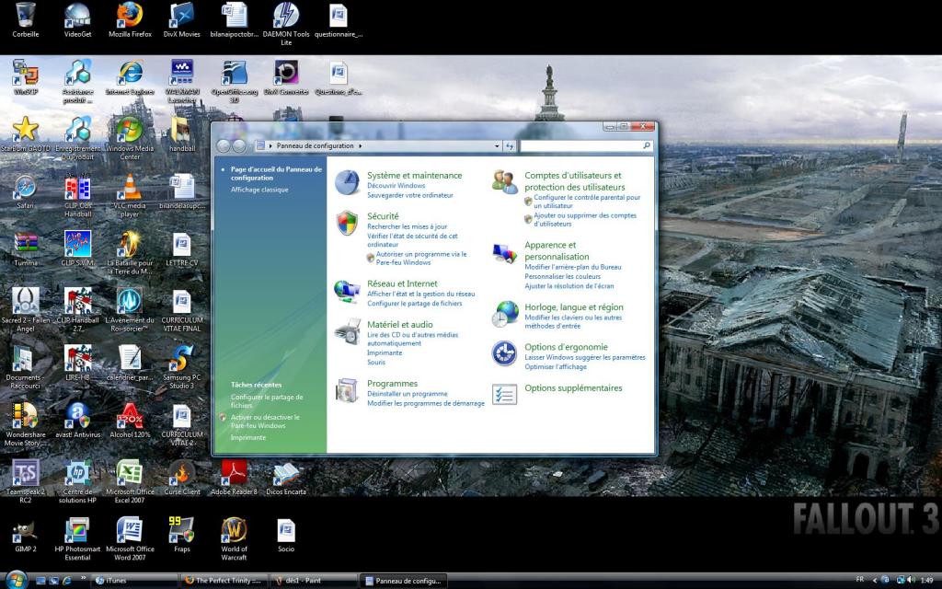942x589 pixels.
Task: Switch to Affichage classique view
Action: click(259, 190)
